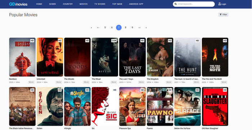This screenshot has height=130, width=252.
Task: Go to page 5
Action: 105,28
